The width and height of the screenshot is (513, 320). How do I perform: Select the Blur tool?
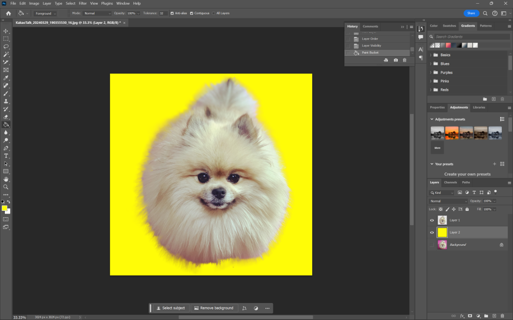6,132
